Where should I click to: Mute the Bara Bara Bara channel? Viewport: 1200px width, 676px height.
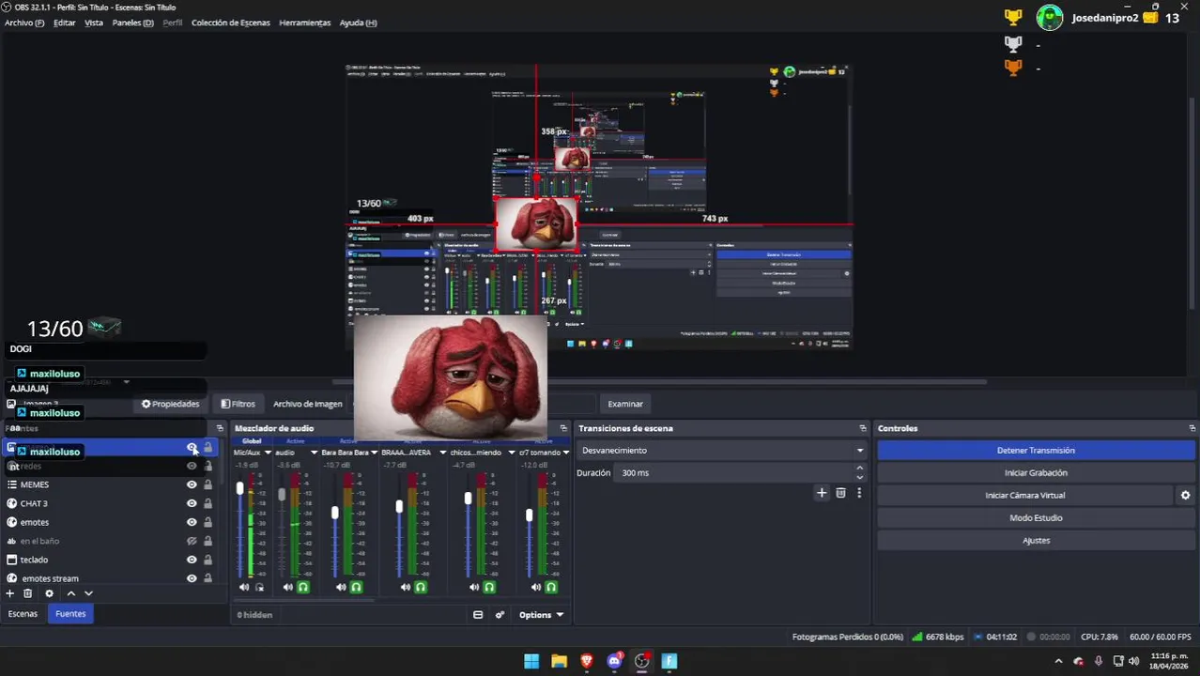341,588
